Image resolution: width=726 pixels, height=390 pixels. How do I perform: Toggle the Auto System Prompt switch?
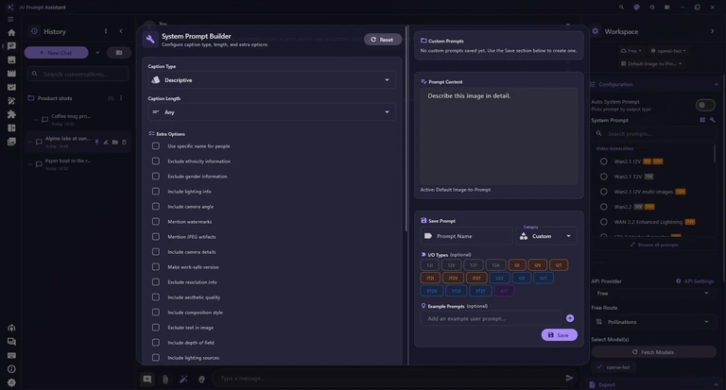pyautogui.click(x=705, y=105)
